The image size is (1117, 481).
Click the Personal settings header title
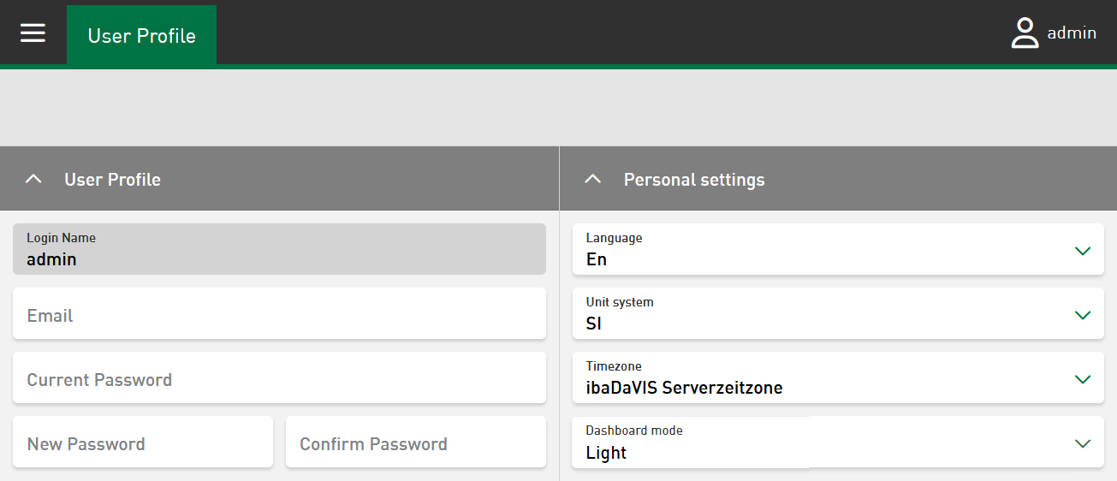pos(694,180)
